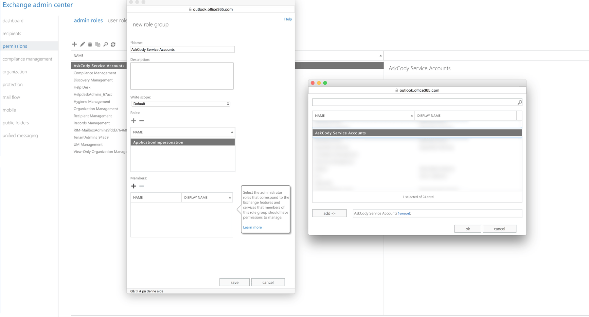Screen dimensions: 589x317
Task: Click the plus icon under Roles
Action: 134,121
